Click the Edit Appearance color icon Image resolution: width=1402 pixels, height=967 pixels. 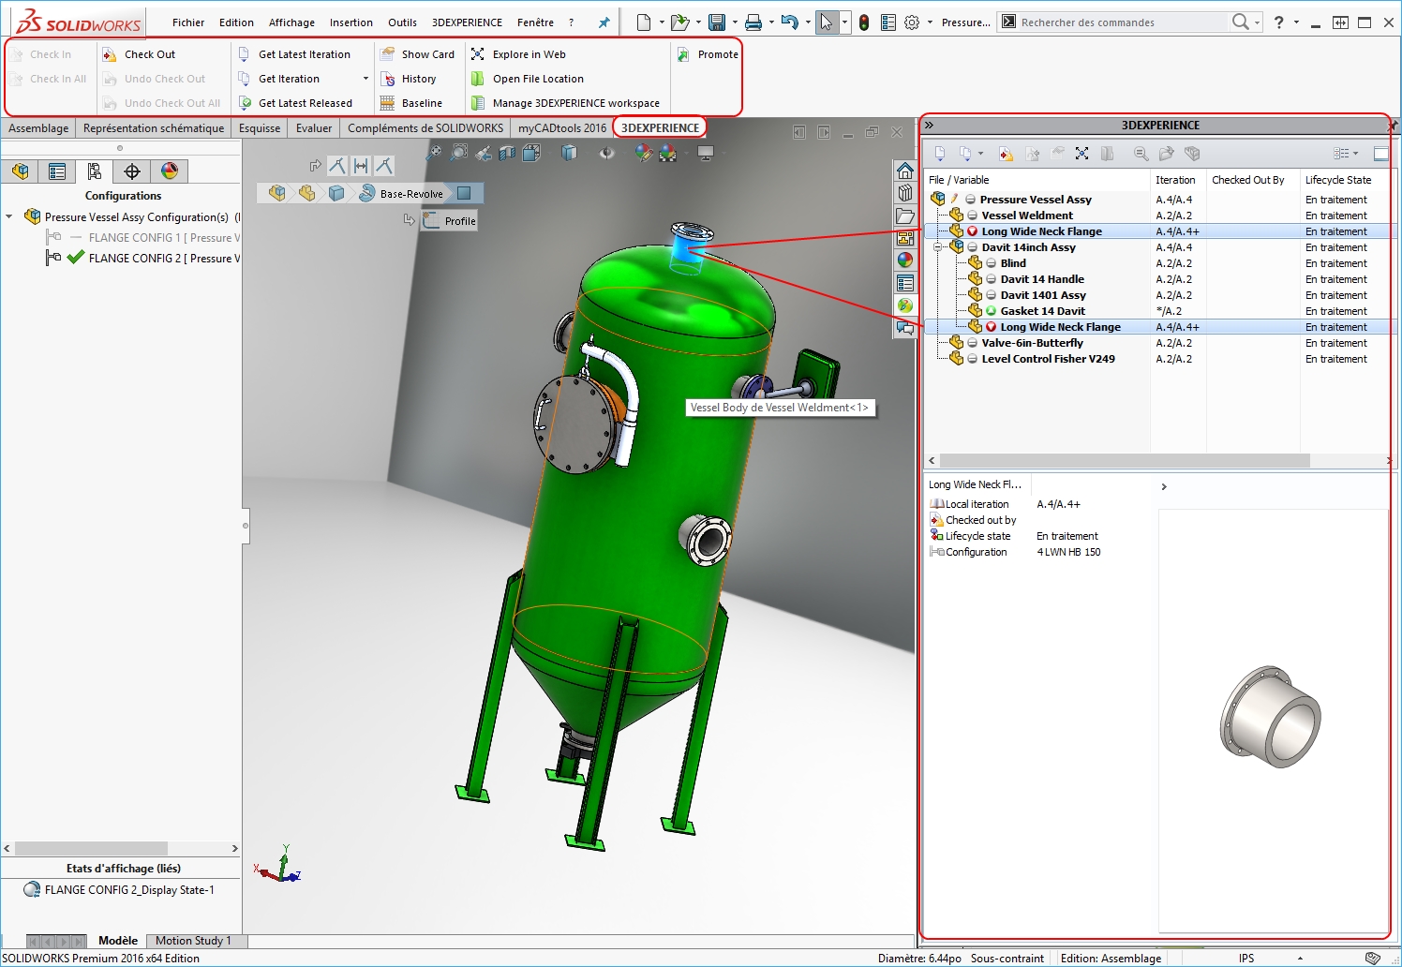tap(643, 153)
